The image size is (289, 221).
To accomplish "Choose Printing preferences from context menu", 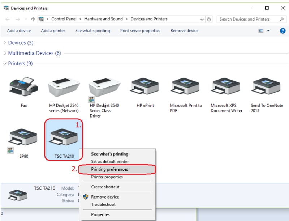I will coord(109,169).
